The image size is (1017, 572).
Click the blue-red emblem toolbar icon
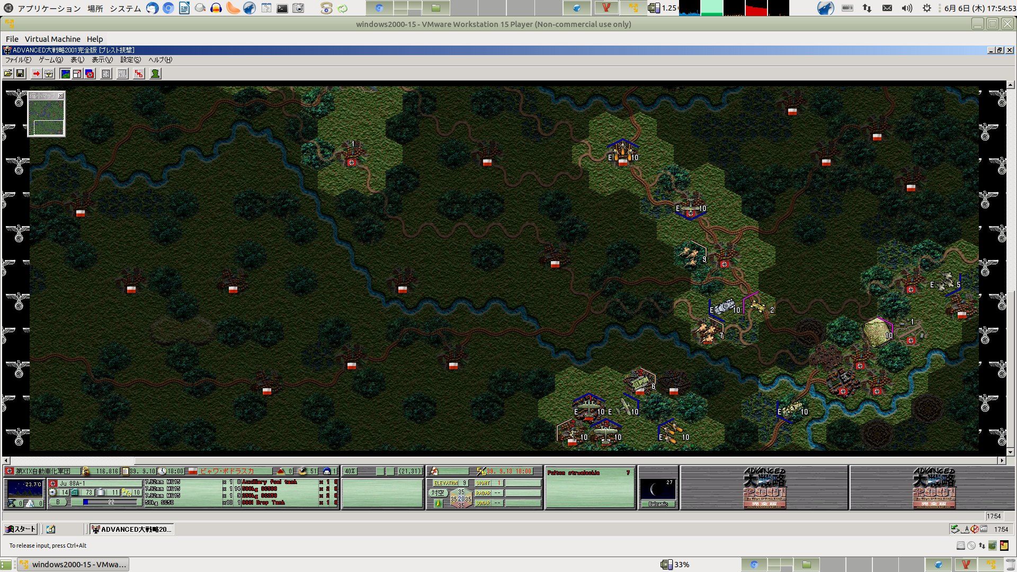(x=90, y=74)
